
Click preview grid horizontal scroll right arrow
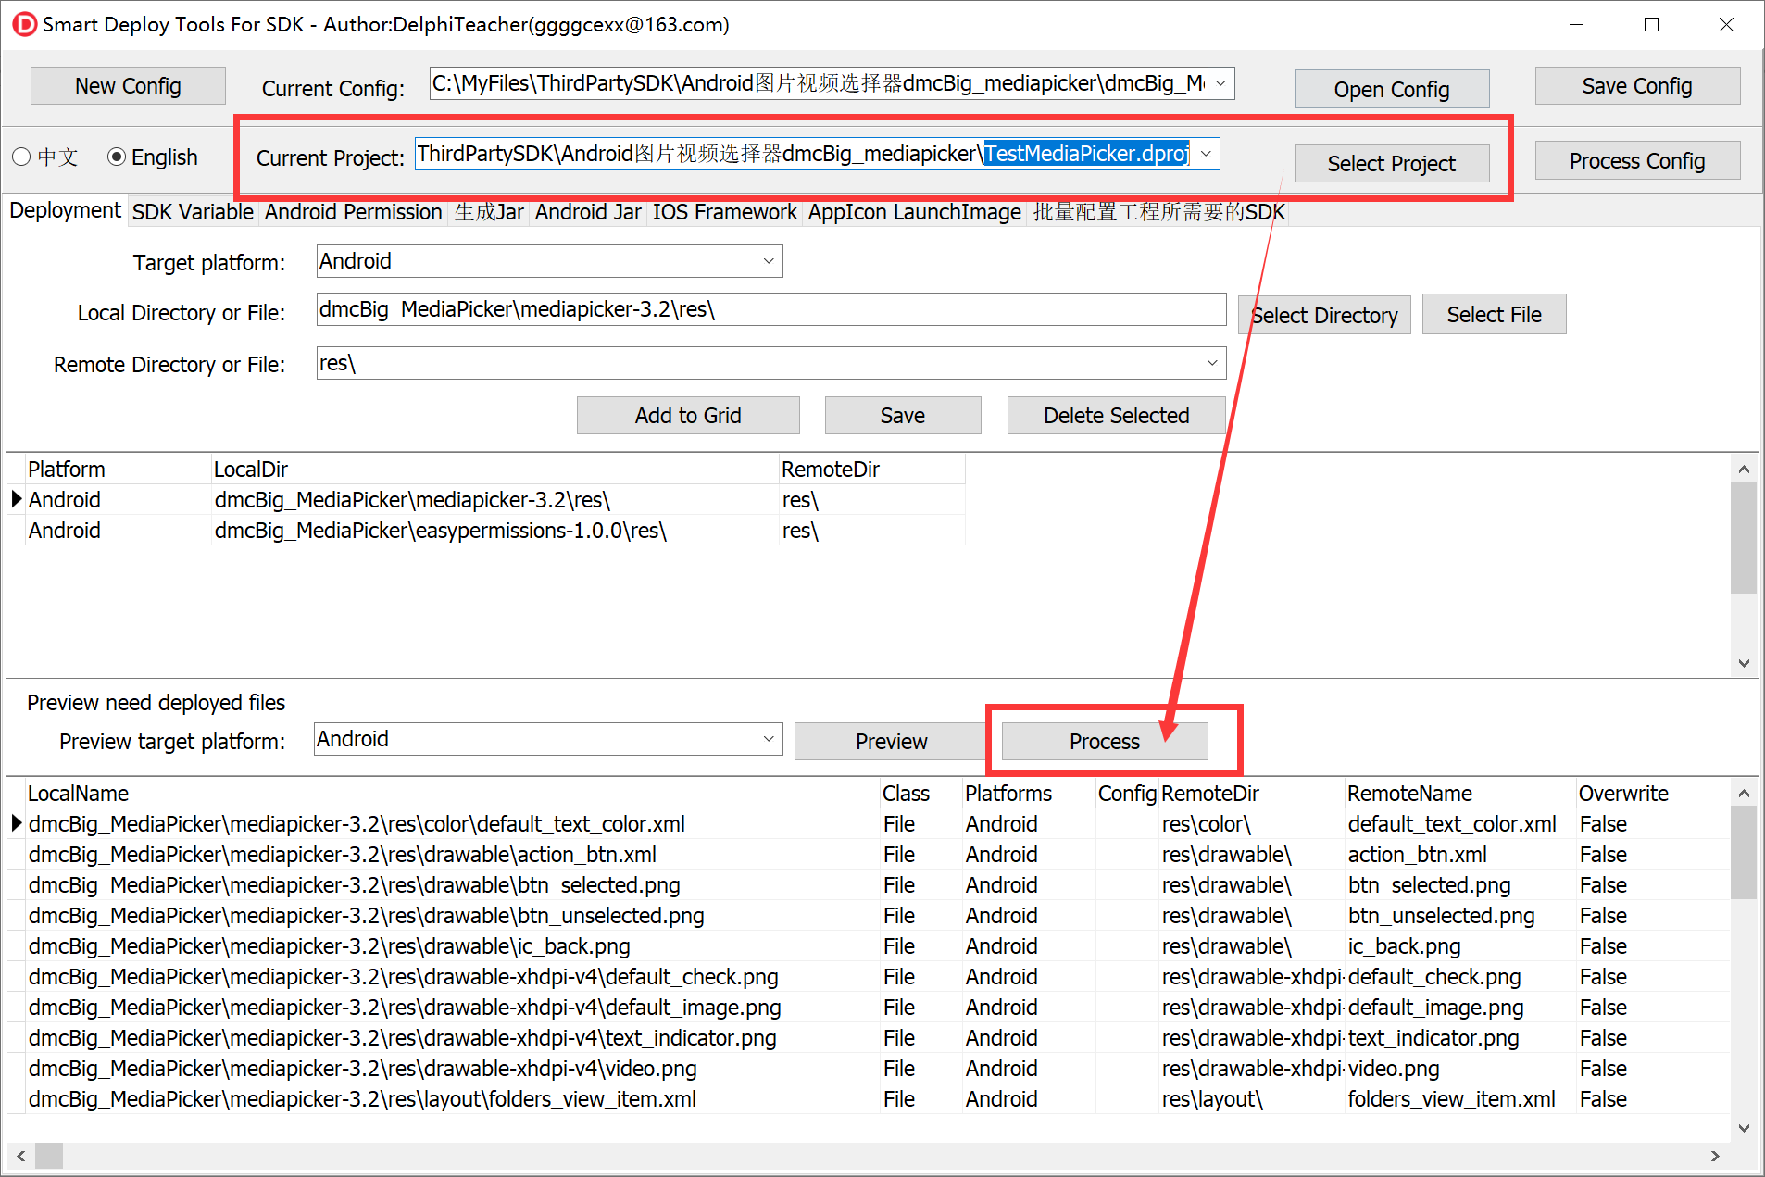[1715, 1156]
